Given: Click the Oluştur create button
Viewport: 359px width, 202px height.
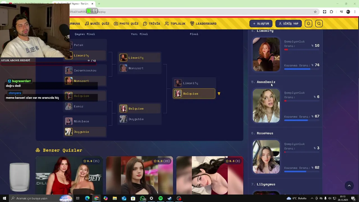Looking at the screenshot, I should (261, 24).
